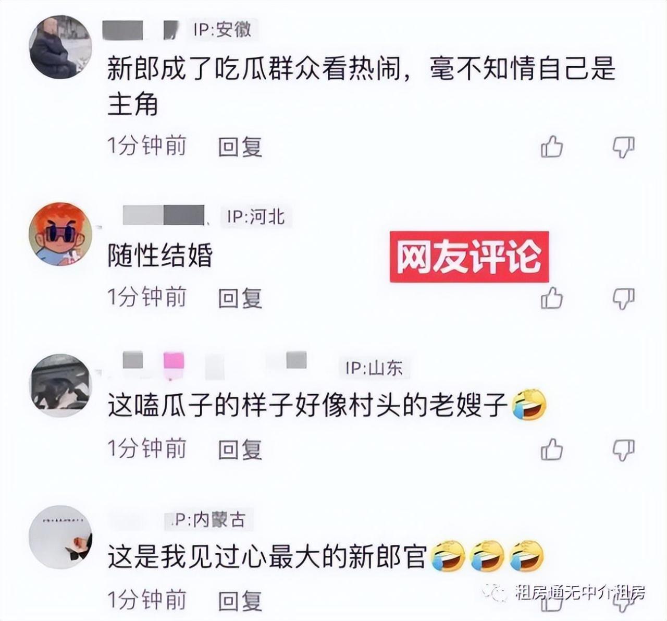This screenshot has height=621, width=667.
Task: Open the Inner Mongolia commenter's avatar
Action: [x=60, y=537]
